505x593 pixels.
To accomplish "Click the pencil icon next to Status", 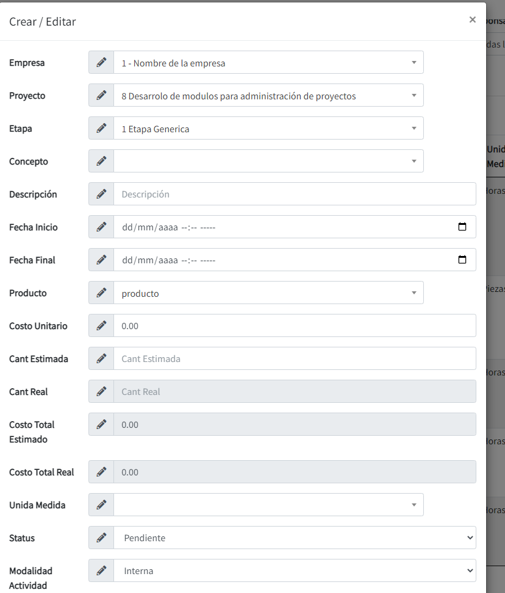I will pos(101,538).
